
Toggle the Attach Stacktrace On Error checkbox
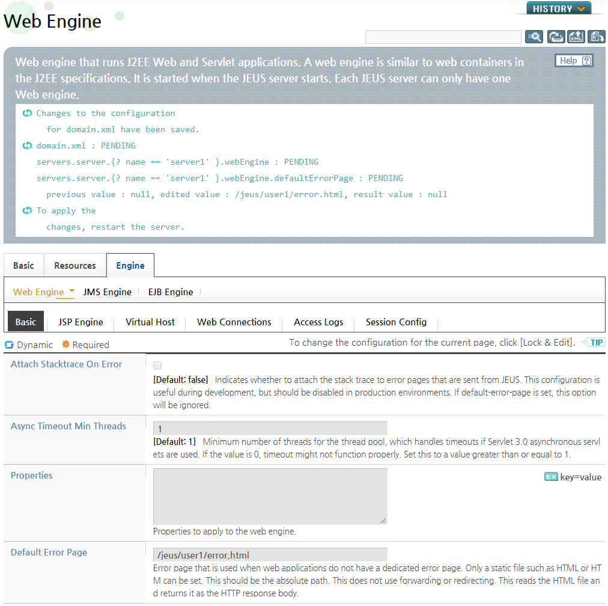157,366
